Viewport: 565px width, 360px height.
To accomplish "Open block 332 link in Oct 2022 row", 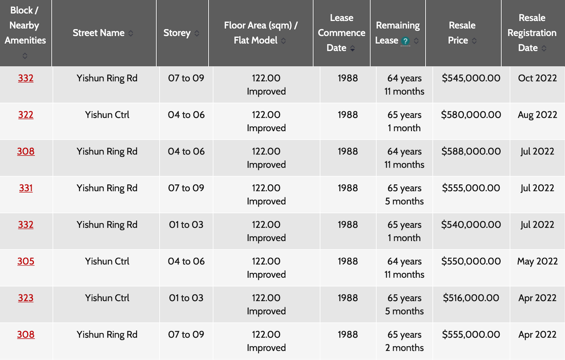I will [x=26, y=78].
